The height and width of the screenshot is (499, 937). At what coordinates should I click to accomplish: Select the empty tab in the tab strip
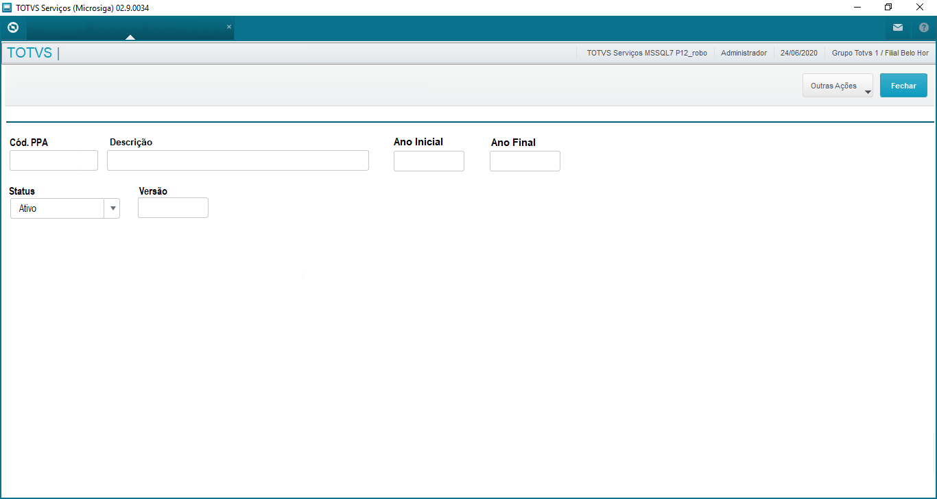tap(130, 28)
